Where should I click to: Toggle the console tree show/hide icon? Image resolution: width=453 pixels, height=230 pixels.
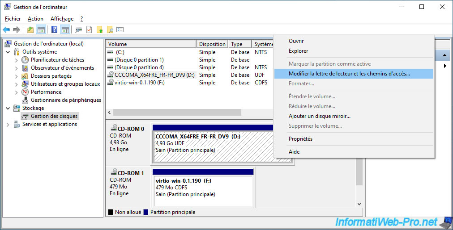[41, 29]
